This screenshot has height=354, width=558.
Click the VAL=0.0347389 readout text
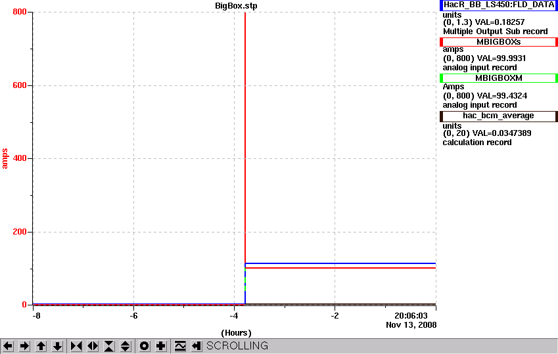501,133
